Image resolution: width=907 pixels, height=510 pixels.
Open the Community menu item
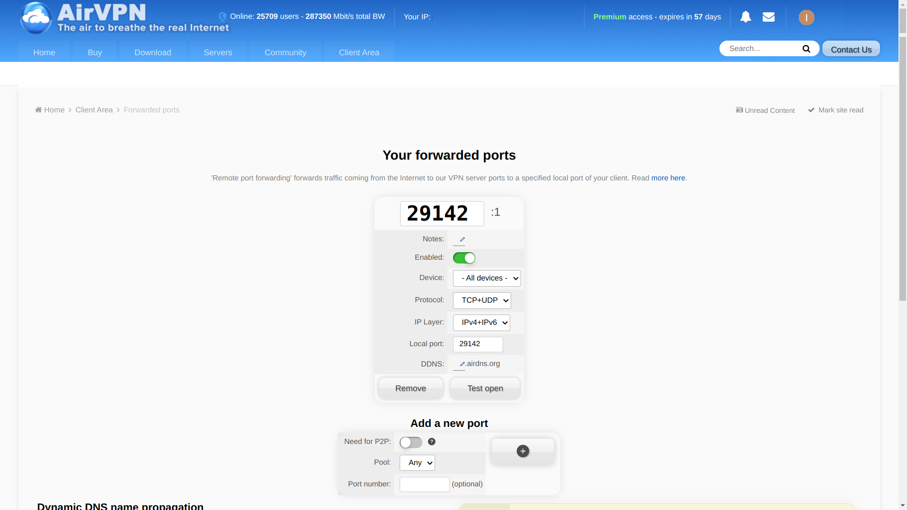point(285,52)
